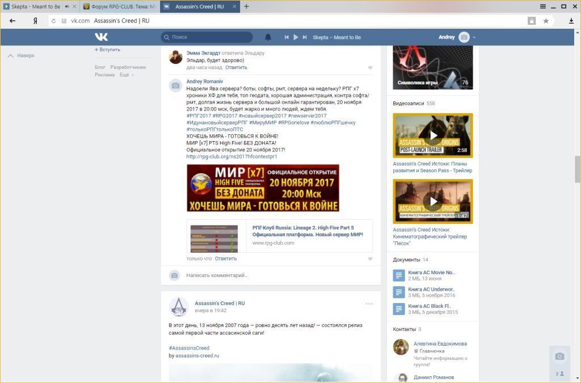Image resolution: width=581 pixels, height=383 pixels.
Task: Like Andrey Romaniv's comment heart
Action: [370, 259]
